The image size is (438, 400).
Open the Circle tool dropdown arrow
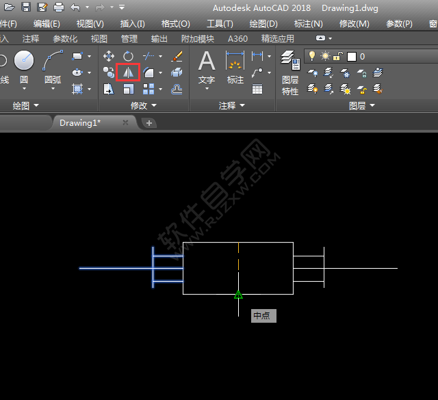click(24, 88)
